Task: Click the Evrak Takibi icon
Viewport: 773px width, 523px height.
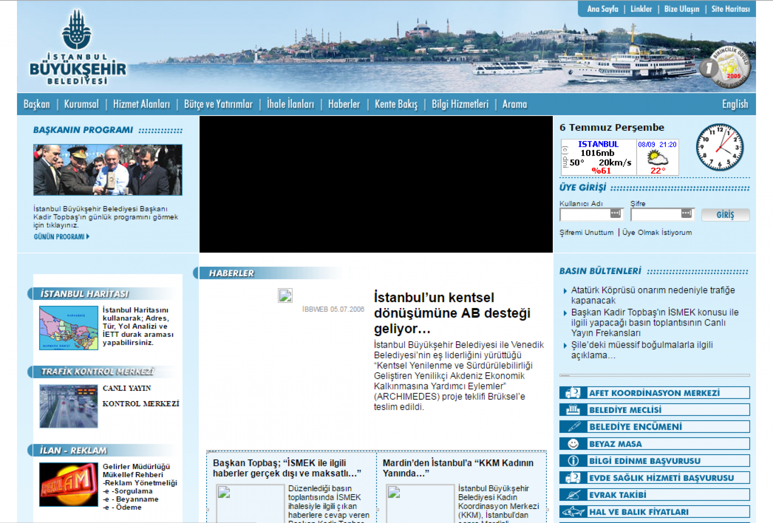Action: pyautogui.click(x=573, y=495)
